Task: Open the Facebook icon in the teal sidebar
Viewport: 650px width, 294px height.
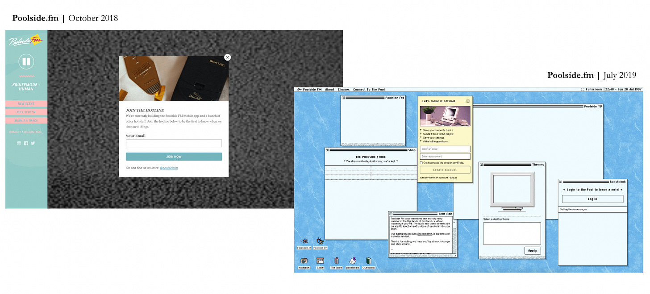Action: point(26,143)
